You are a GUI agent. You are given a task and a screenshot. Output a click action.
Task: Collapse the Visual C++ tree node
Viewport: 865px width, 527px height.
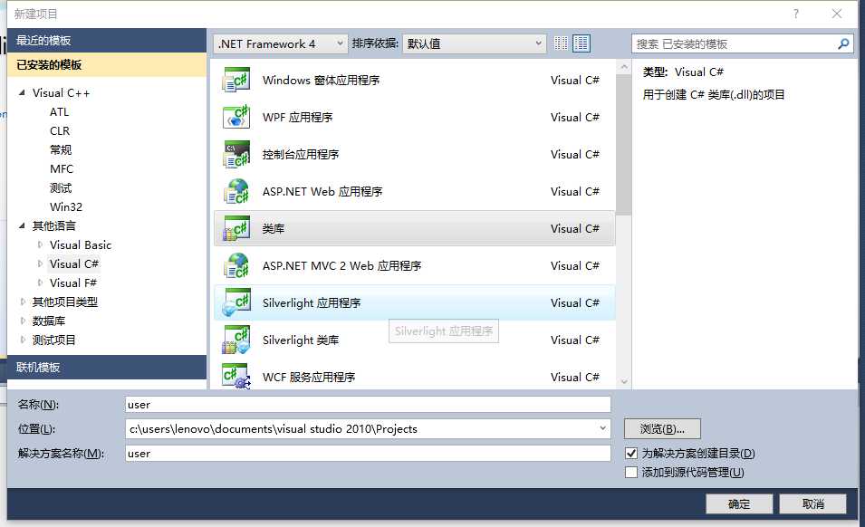point(22,92)
